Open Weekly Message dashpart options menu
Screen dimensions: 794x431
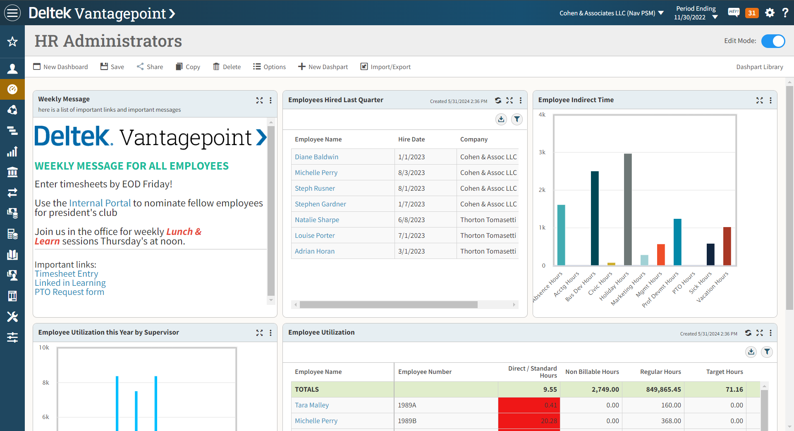pyautogui.click(x=270, y=101)
